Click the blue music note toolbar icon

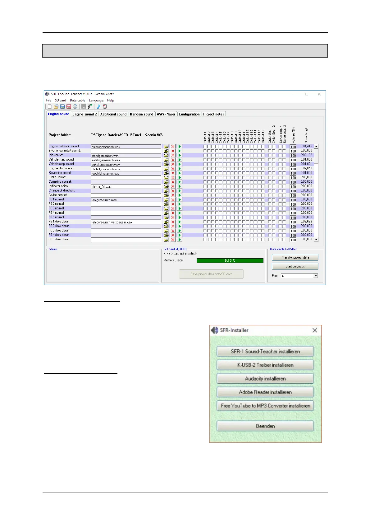pyautogui.click(x=98, y=106)
